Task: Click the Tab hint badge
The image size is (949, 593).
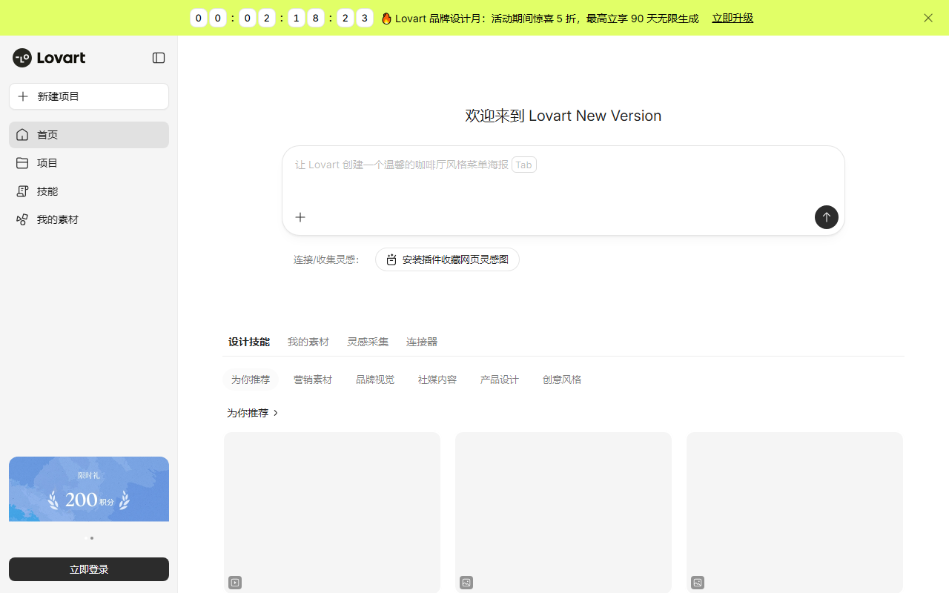Action: 524,165
